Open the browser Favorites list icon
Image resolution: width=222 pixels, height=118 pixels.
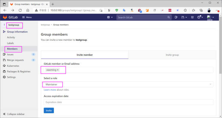point(193,10)
